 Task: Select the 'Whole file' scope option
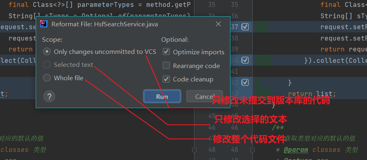click(x=47, y=78)
